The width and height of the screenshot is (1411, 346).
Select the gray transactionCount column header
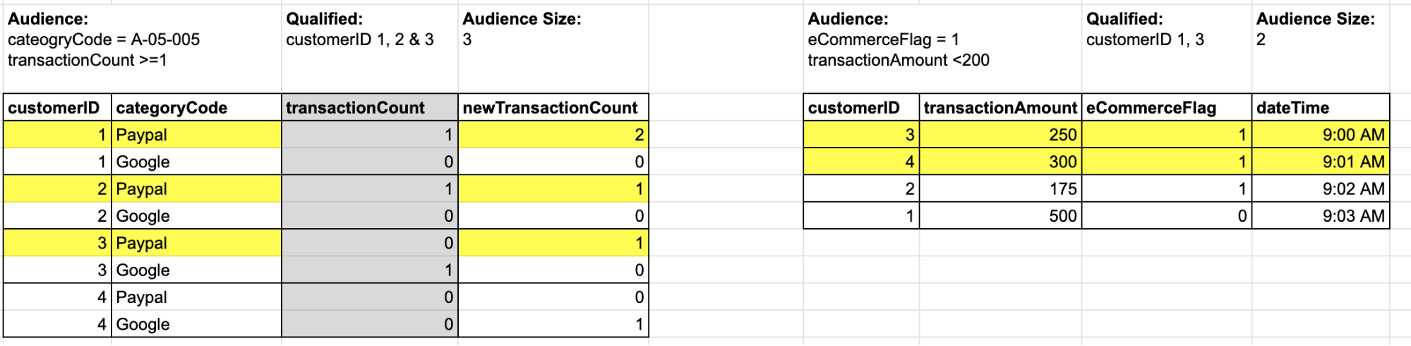(369, 107)
